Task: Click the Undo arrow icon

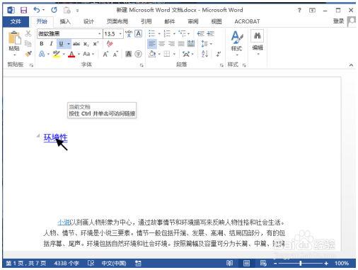Action: click(37, 10)
